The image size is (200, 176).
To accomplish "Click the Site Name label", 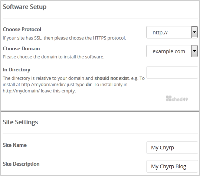I will [15, 145].
